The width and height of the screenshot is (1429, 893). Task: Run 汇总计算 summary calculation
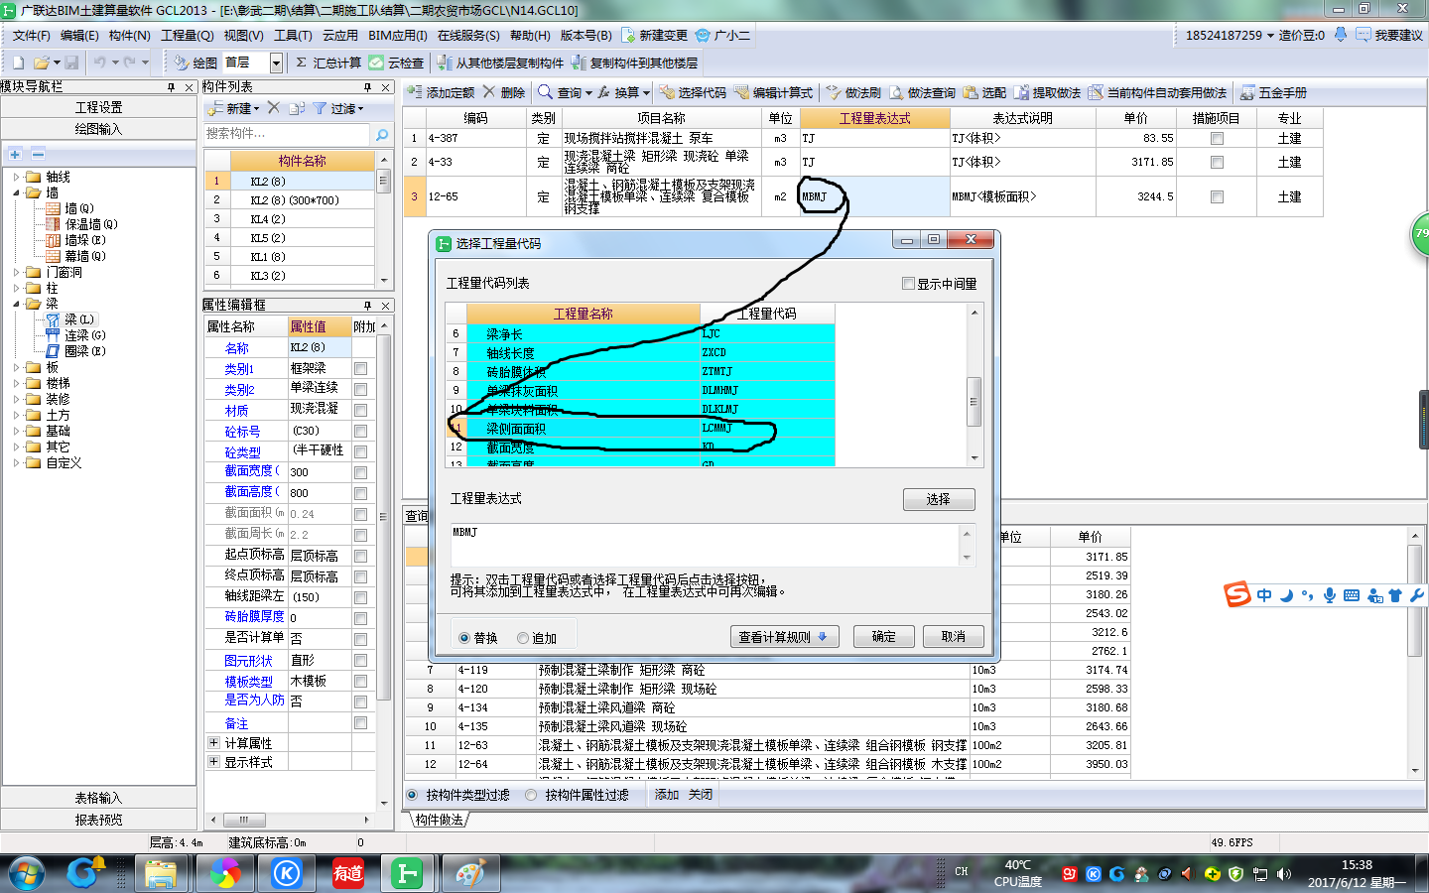pyautogui.click(x=328, y=63)
